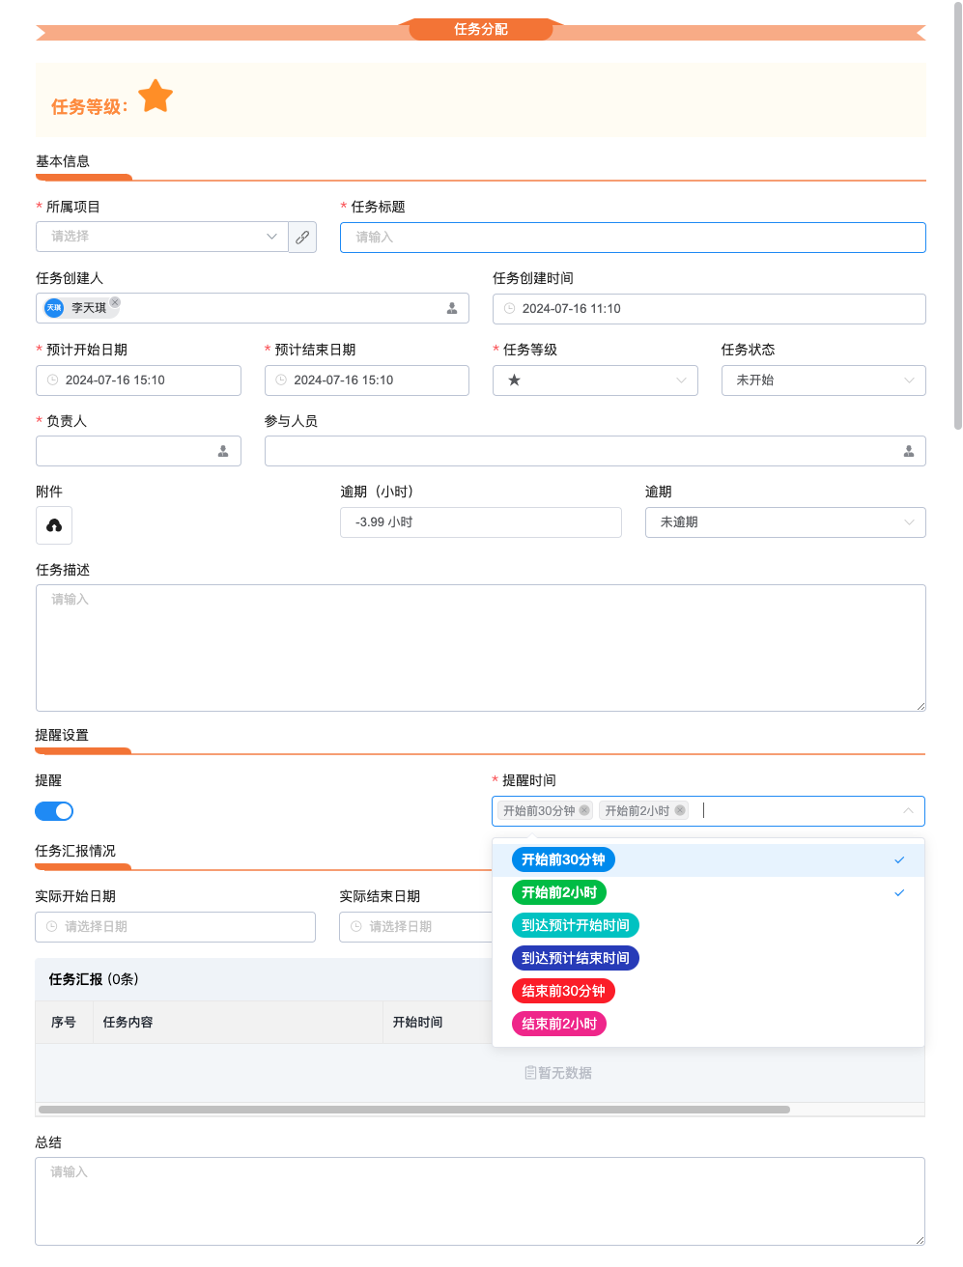
Task: Click person icon in 参与人员 field
Action: 908,451
